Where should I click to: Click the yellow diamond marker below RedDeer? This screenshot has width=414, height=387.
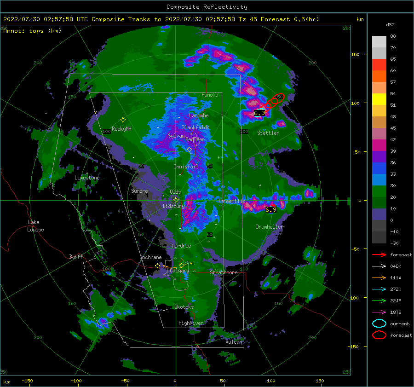189,150
